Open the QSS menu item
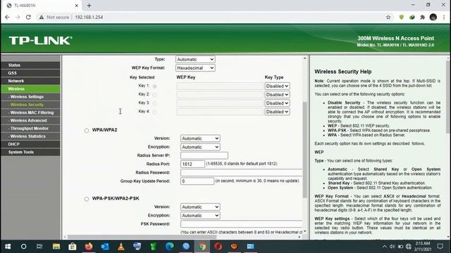This screenshot has height=253, width=451. pos(30,73)
